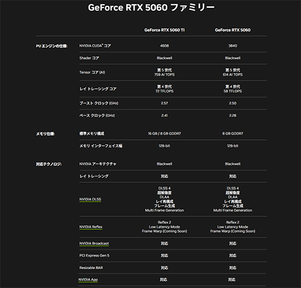The image size is (301, 288).
Task: Click Reflex 2 in the RTX 5060 Ti column
Action: pyautogui.click(x=165, y=222)
